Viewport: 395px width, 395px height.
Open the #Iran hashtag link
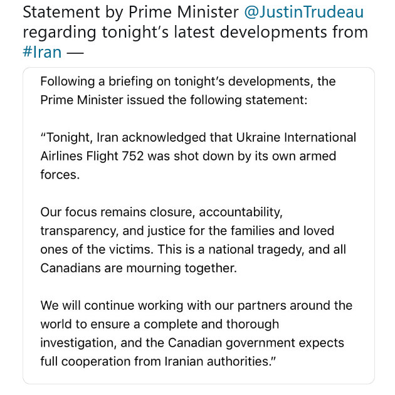pyautogui.click(x=42, y=52)
